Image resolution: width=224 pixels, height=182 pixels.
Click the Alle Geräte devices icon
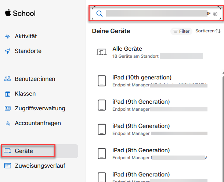[x=102, y=52]
